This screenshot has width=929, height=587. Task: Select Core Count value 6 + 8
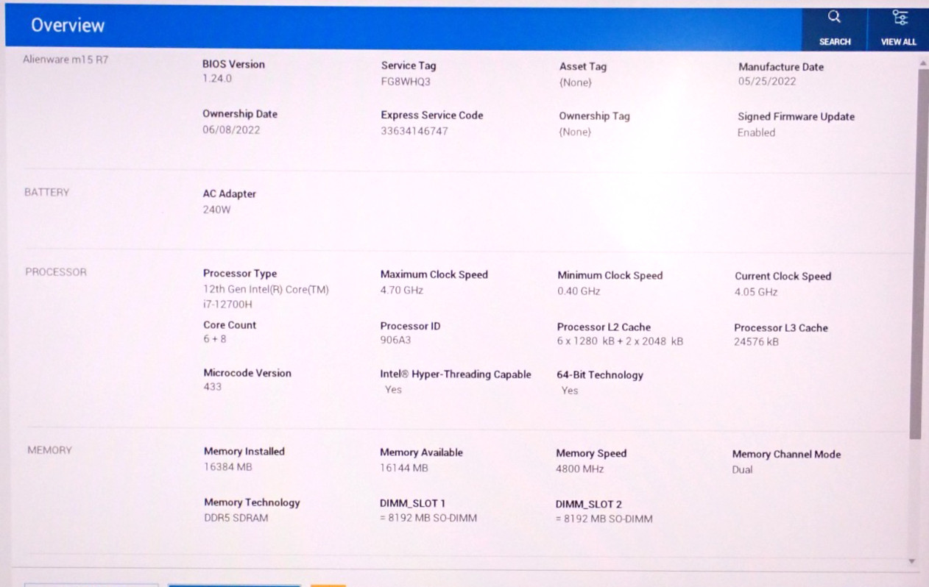click(x=215, y=339)
